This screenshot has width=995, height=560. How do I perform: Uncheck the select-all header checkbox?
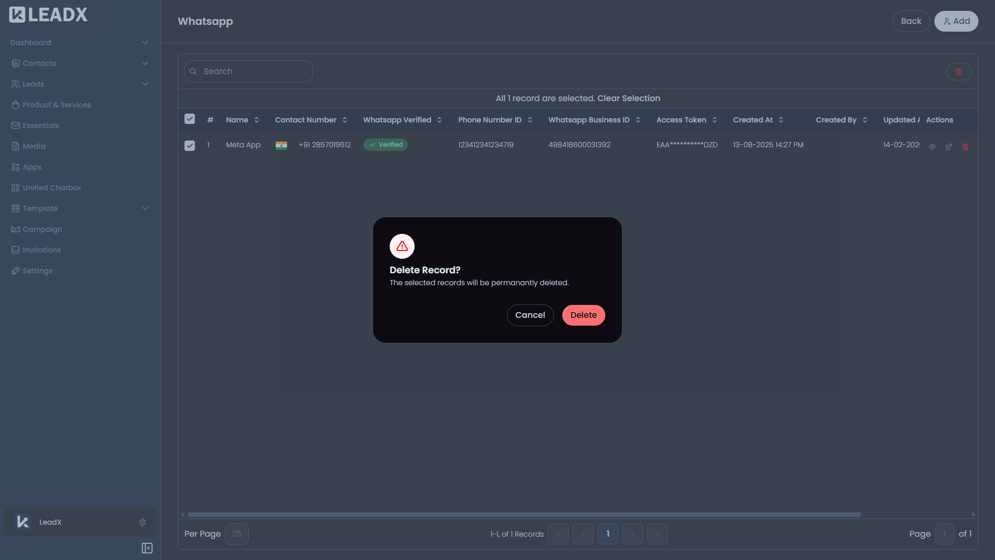pos(190,119)
